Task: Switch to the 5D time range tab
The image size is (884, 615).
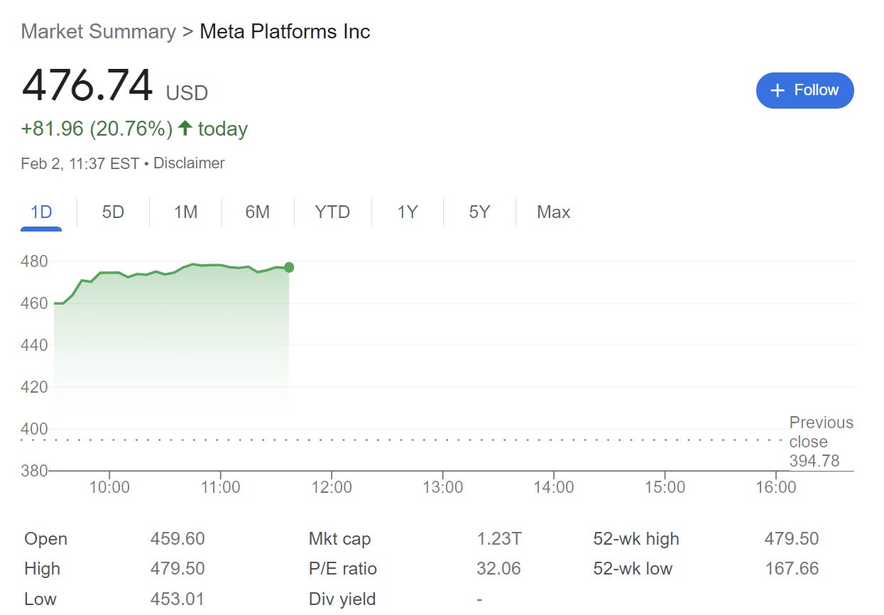Action: click(113, 212)
